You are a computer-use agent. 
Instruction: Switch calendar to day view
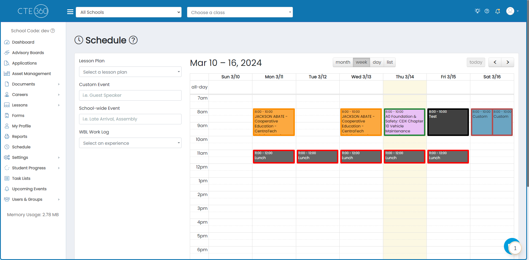click(377, 62)
